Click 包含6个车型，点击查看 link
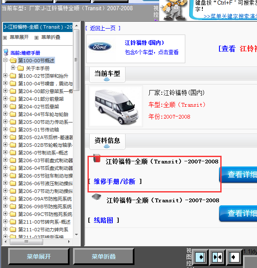 (152, 52)
